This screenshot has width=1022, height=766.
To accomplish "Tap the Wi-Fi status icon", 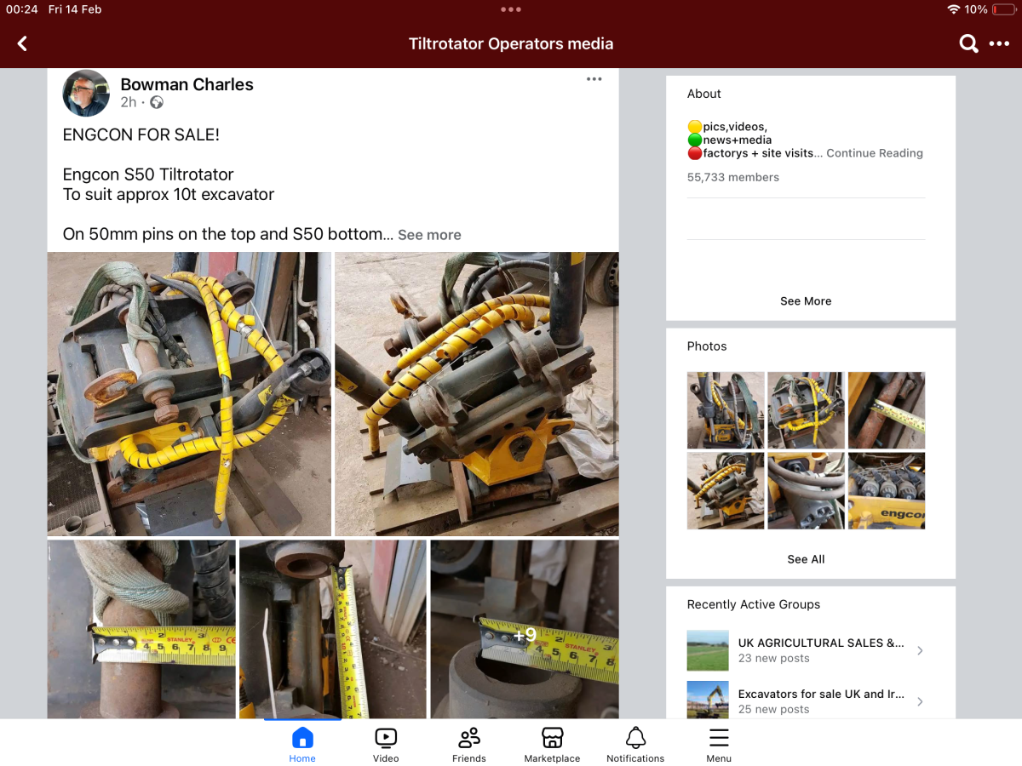I will [x=953, y=9].
